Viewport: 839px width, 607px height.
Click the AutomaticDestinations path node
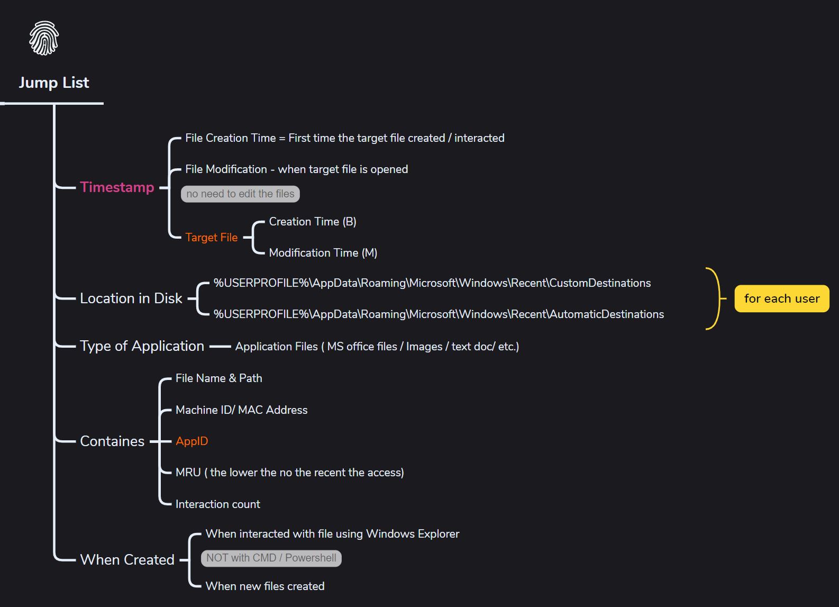439,314
